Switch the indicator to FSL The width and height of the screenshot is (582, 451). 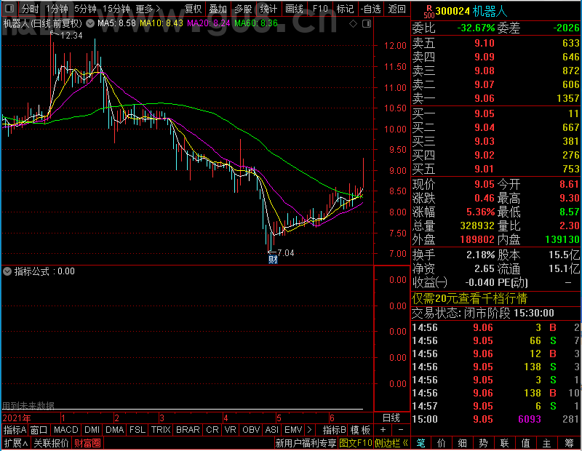(137, 430)
